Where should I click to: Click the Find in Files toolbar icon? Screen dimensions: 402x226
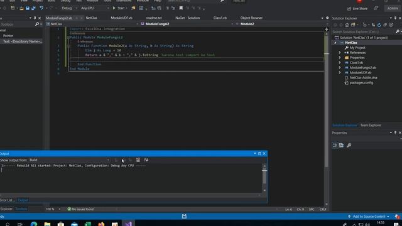[x=133, y=8]
